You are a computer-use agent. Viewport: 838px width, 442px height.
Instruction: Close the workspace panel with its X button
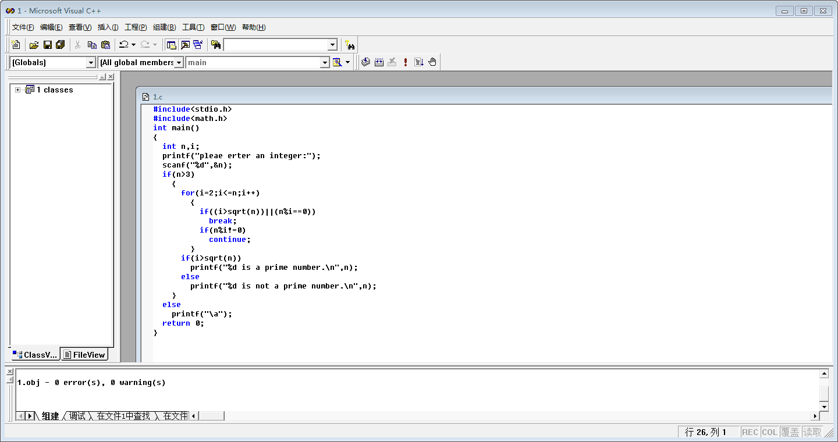click(x=111, y=77)
